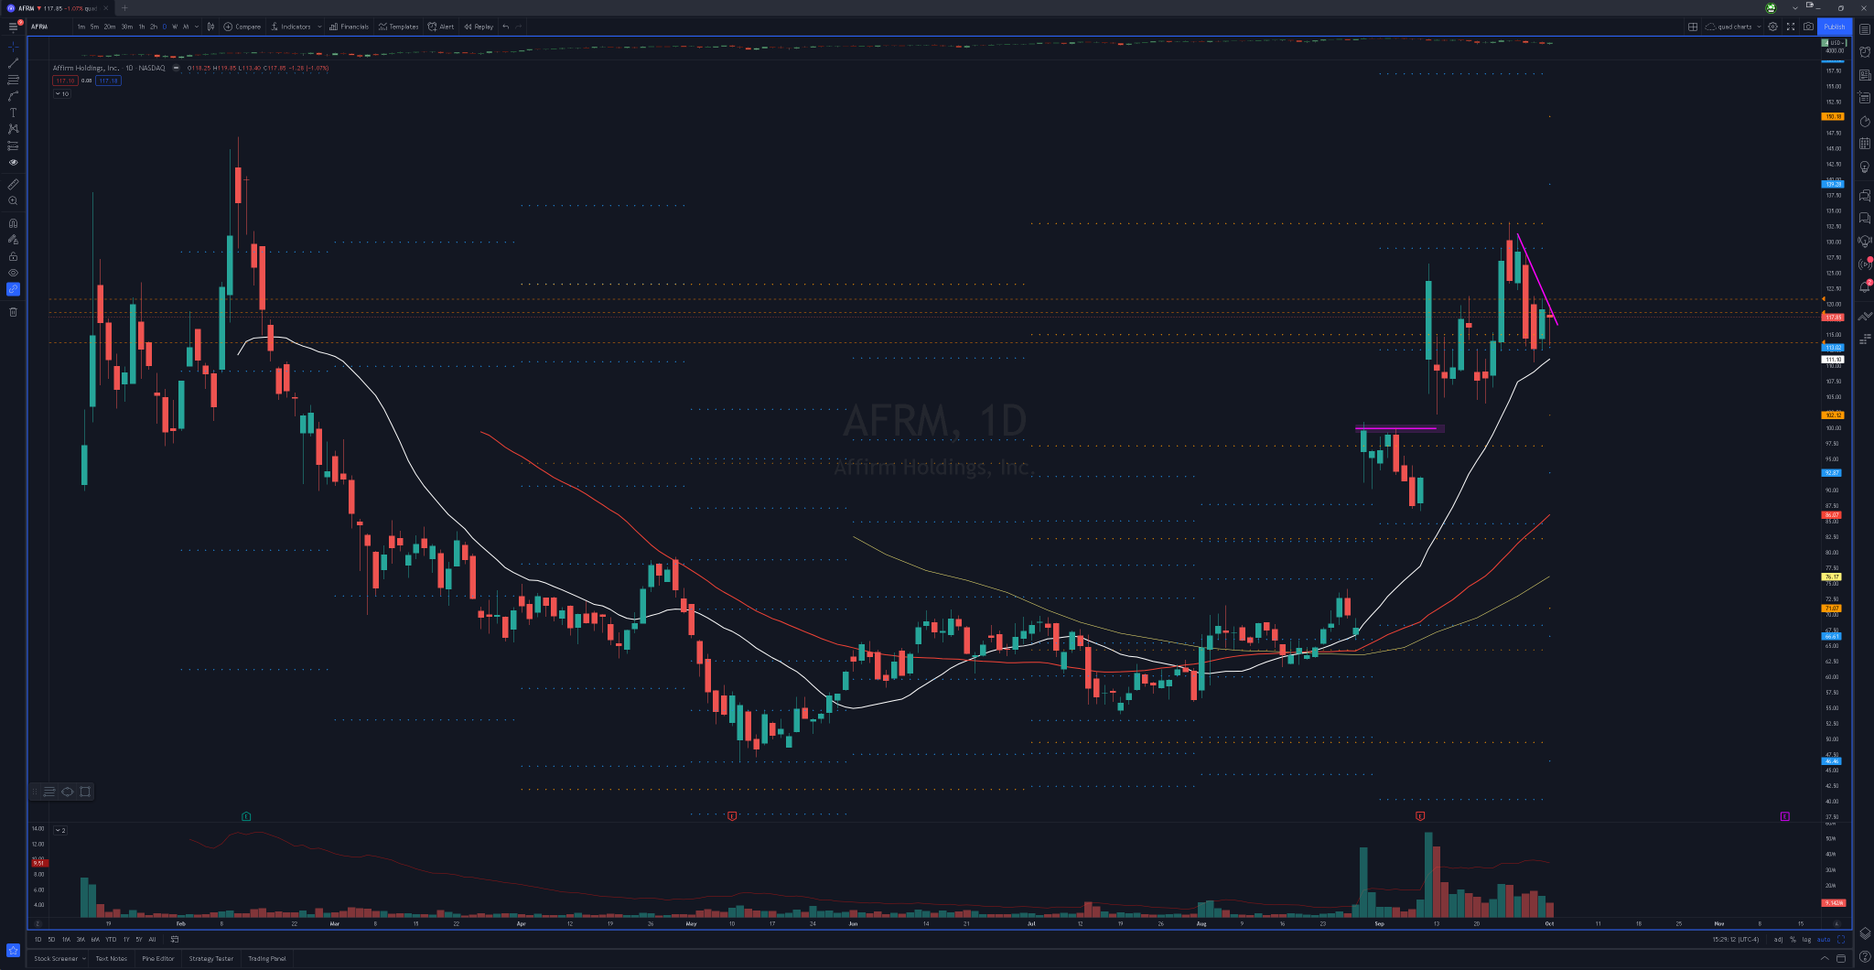Open the quad charts layout dropdown
Image resolution: width=1874 pixels, height=970 pixels.
[x=1733, y=27]
